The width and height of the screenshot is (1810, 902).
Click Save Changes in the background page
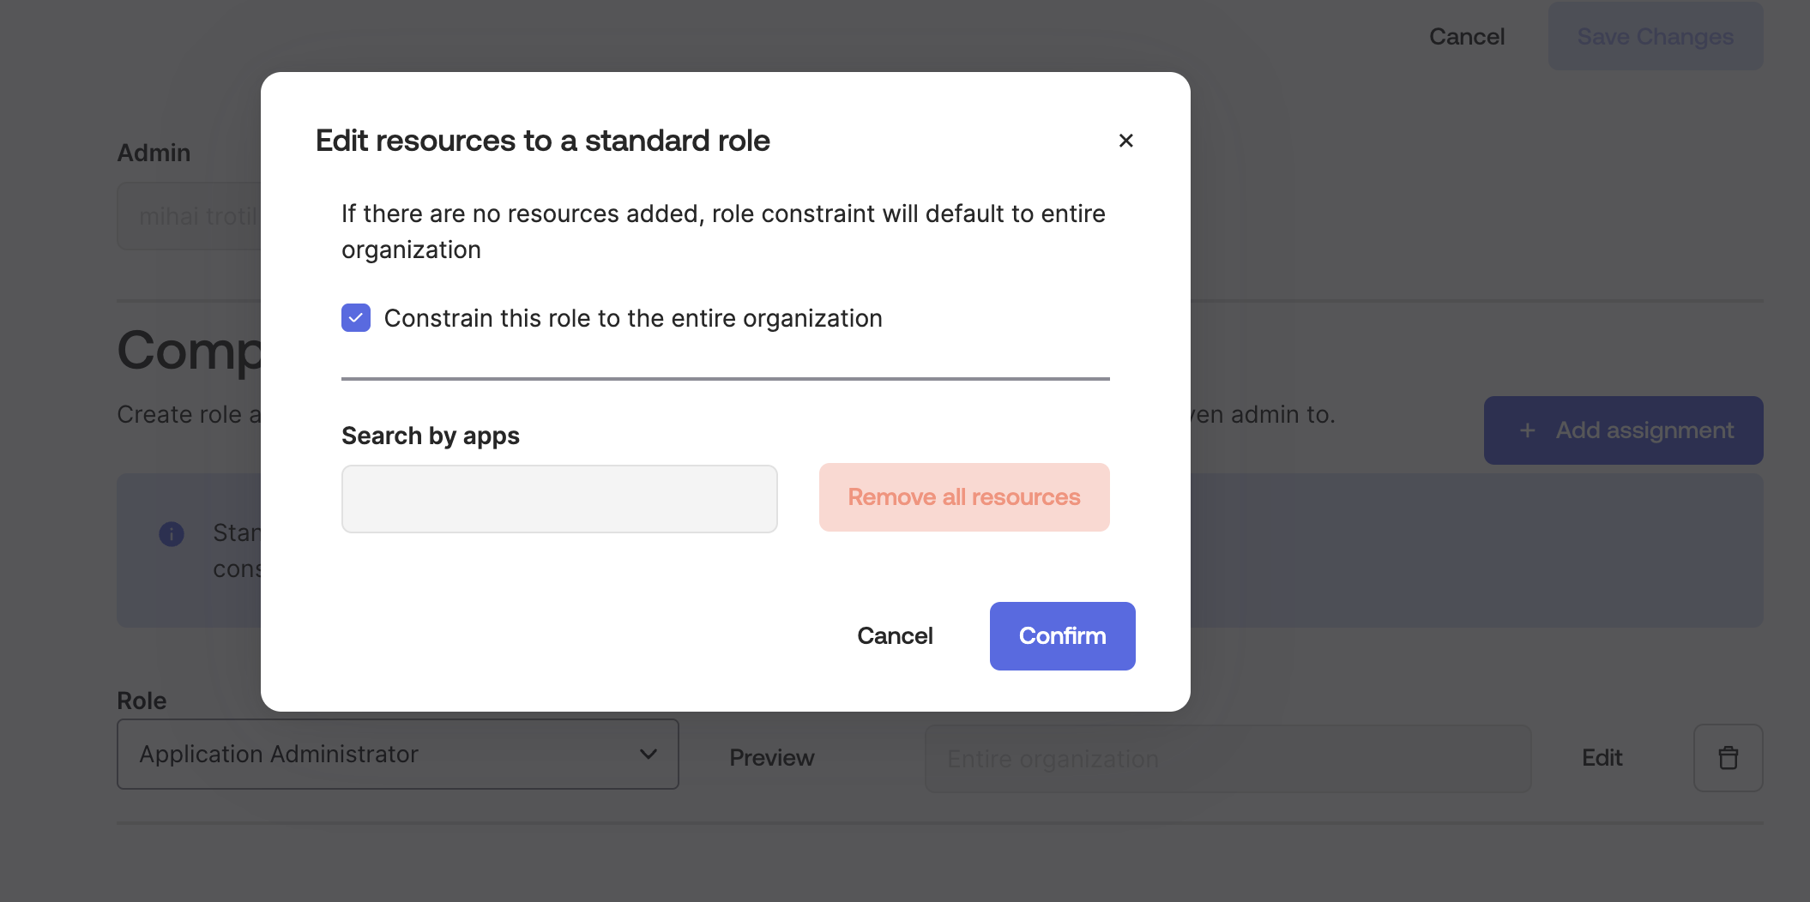1656,36
